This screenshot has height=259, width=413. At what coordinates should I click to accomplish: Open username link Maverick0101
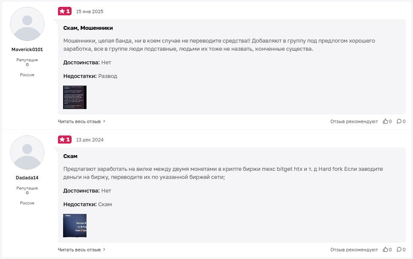coord(27,49)
